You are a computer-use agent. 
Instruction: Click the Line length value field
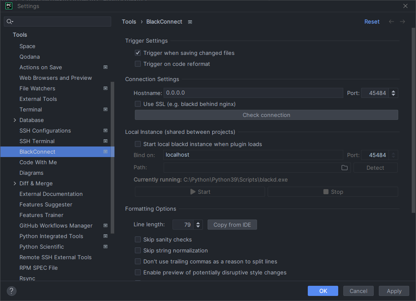click(183, 225)
